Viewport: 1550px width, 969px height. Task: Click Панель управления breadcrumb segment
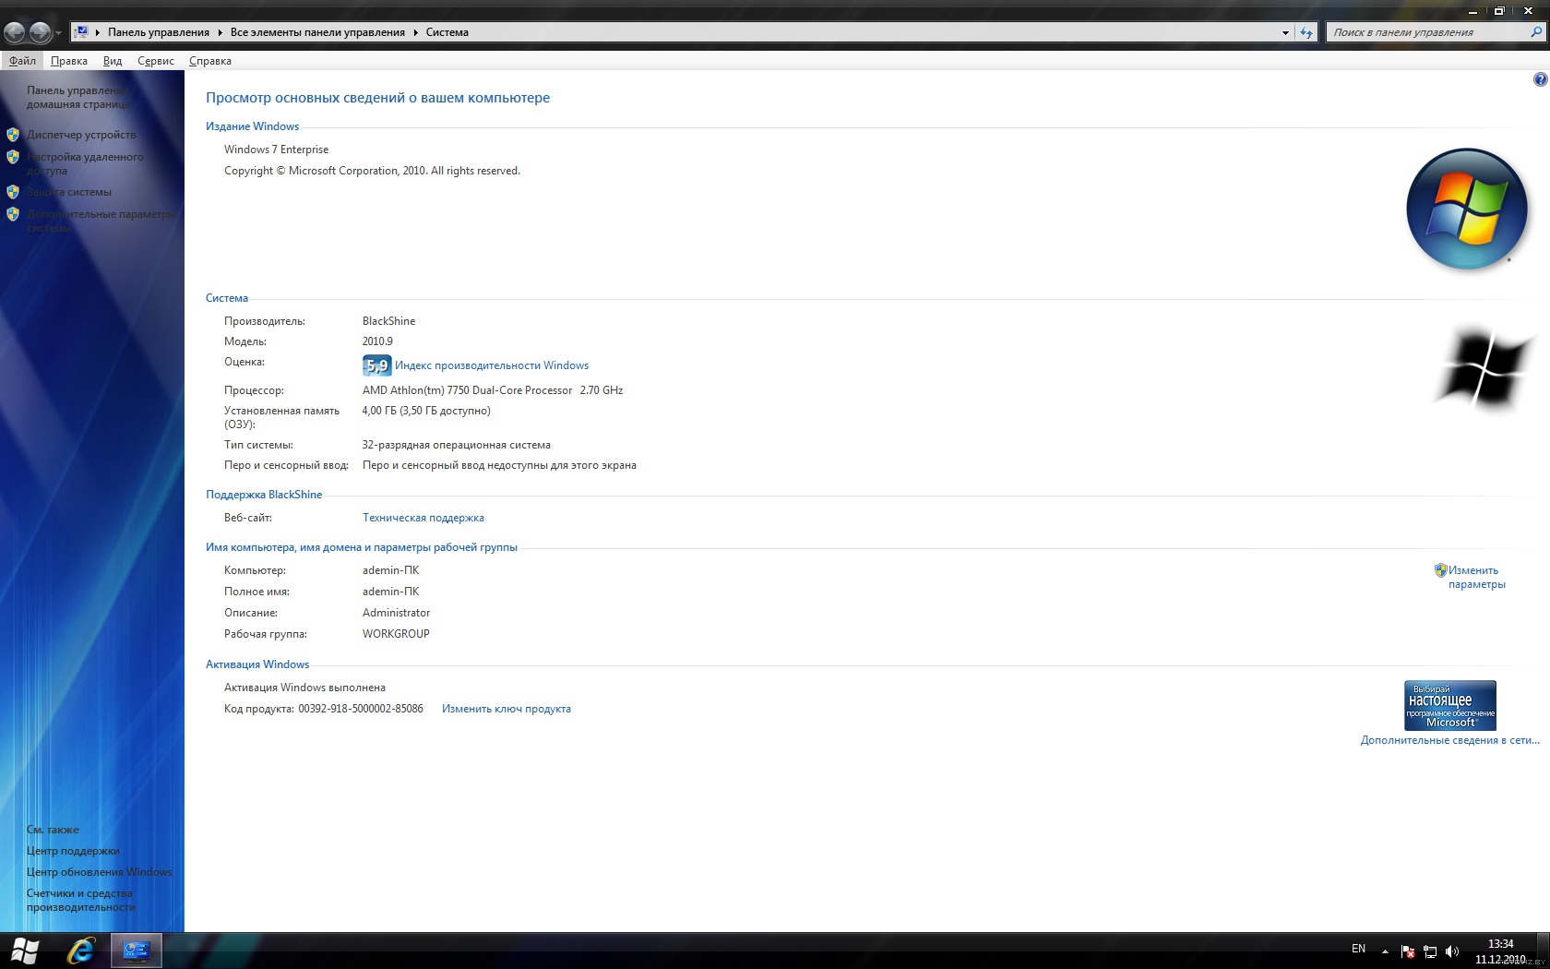pyautogui.click(x=159, y=32)
